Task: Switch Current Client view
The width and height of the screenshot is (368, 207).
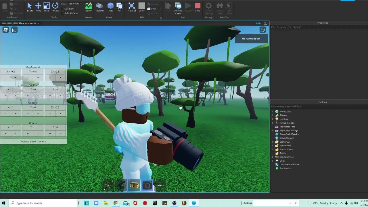Action: (178, 8)
